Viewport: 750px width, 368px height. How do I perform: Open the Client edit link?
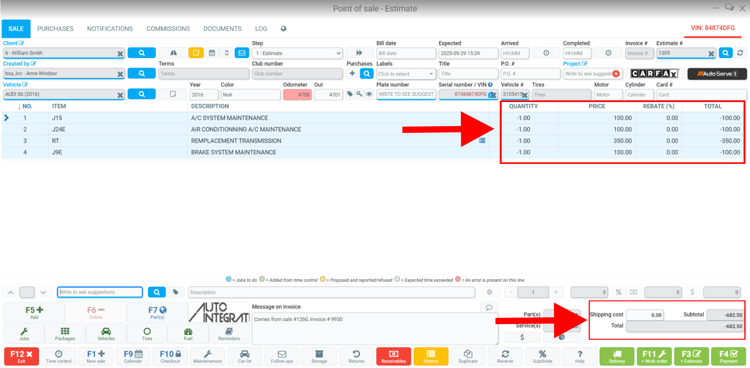tap(13, 43)
